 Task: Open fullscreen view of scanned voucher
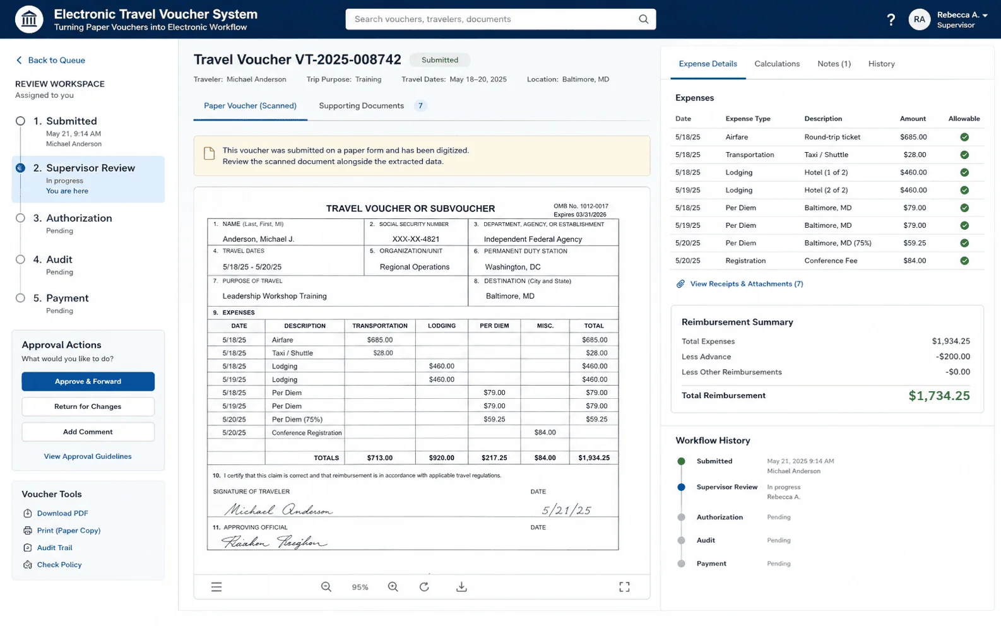click(624, 587)
